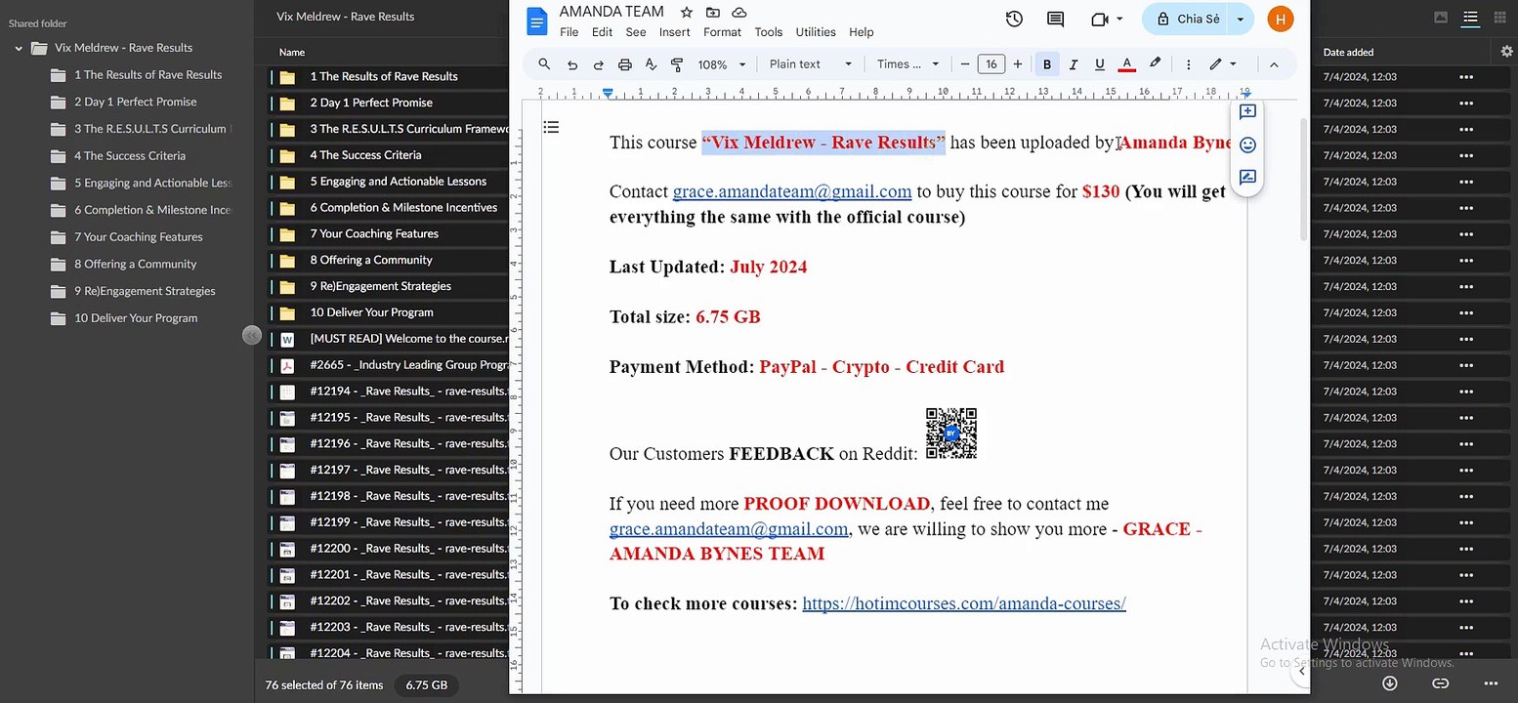The image size is (1518, 703).
Task: Open the share options arrow
Action: pyautogui.click(x=1241, y=19)
